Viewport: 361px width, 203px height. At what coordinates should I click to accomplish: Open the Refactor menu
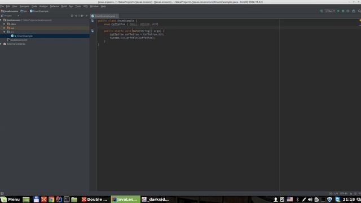(55, 6)
